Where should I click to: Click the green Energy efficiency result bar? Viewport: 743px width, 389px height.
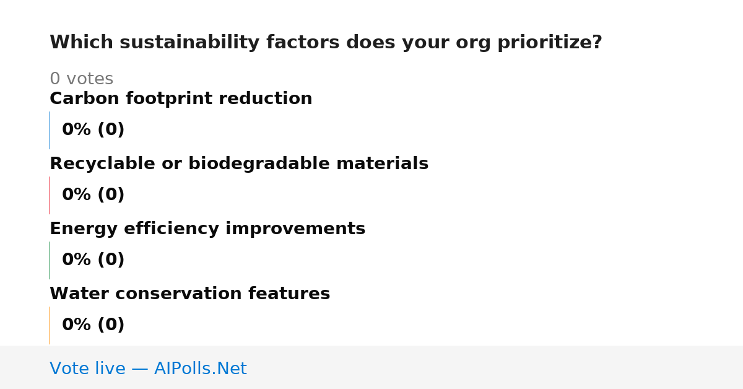click(50, 260)
